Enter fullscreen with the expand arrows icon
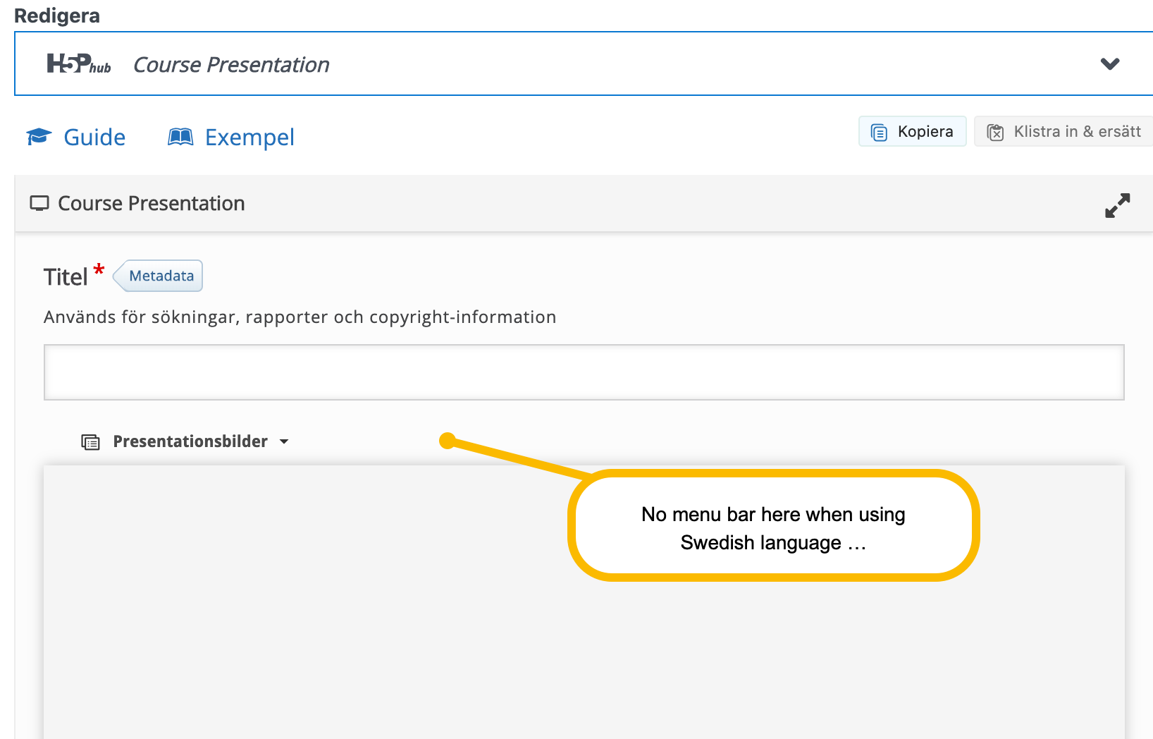1153x739 pixels. [x=1117, y=205]
